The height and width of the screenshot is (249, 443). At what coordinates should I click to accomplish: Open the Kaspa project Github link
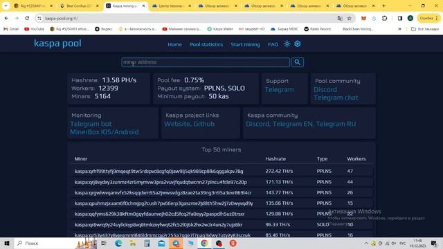point(204,124)
